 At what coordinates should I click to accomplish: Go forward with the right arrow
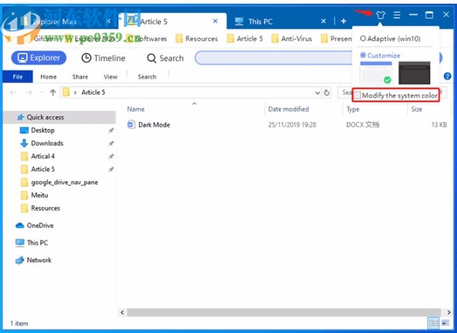point(29,92)
